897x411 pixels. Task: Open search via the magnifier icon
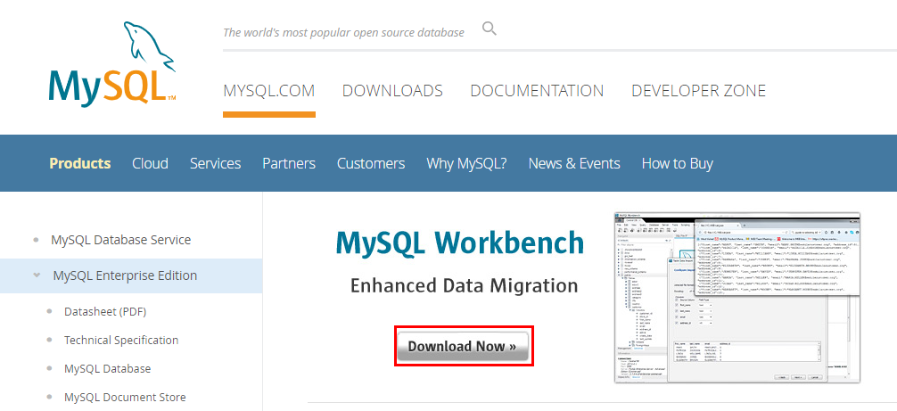pos(490,29)
